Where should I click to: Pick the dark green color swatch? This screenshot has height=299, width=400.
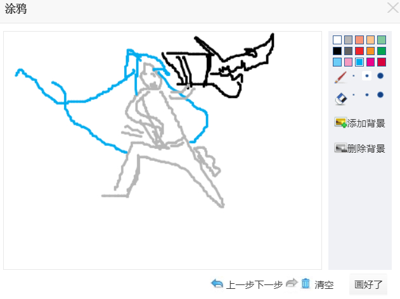(x=382, y=51)
